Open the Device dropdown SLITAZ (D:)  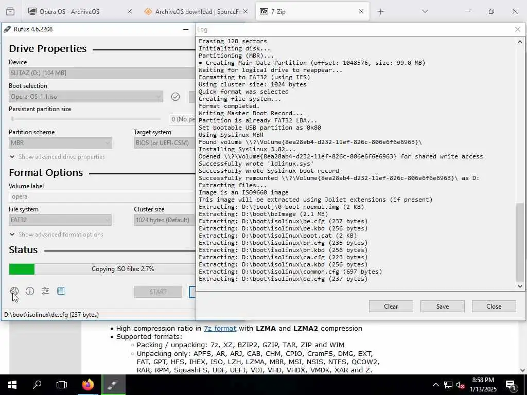click(102, 73)
